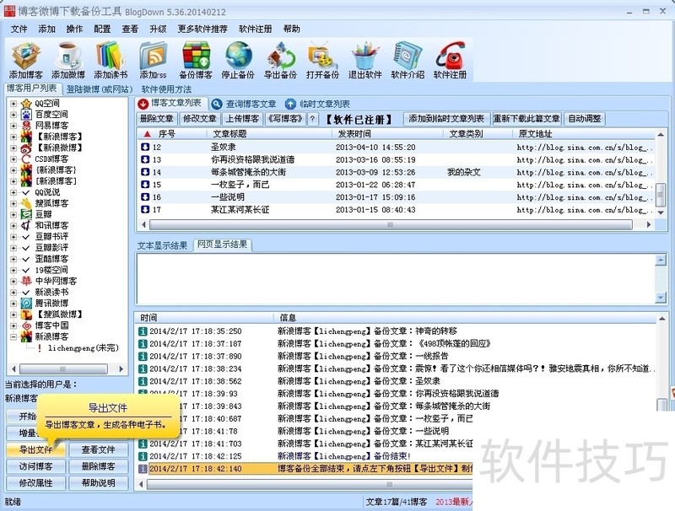Open 软件注册 telephone icon

(450, 60)
